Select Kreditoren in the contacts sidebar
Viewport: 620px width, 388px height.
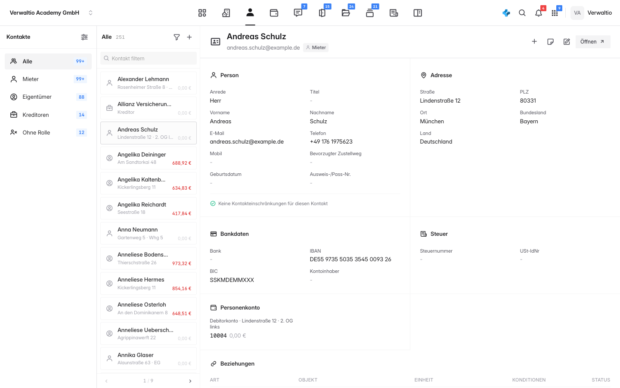48,115
